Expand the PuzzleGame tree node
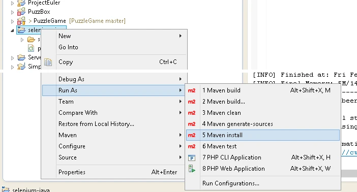The width and height of the screenshot is (357, 192). (x=13, y=21)
